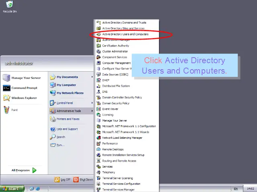Click the Certification Authority icon
This screenshot has width=257, height=192.
pyautogui.click(x=98, y=46)
